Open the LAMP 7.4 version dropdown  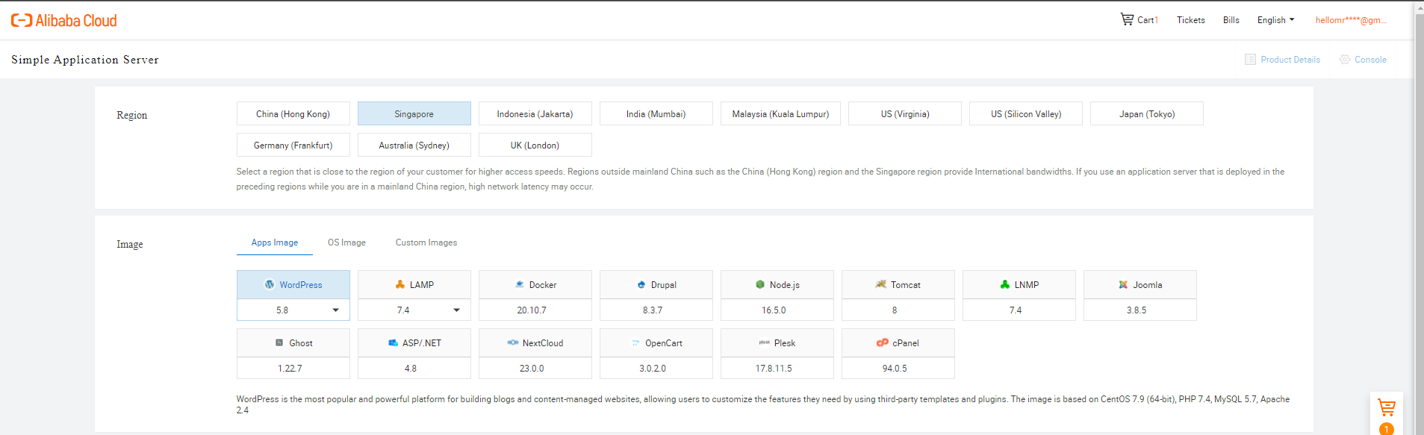coord(414,310)
